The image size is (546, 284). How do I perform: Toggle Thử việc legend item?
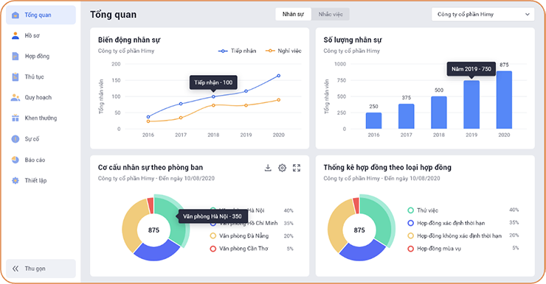[x=423, y=210]
